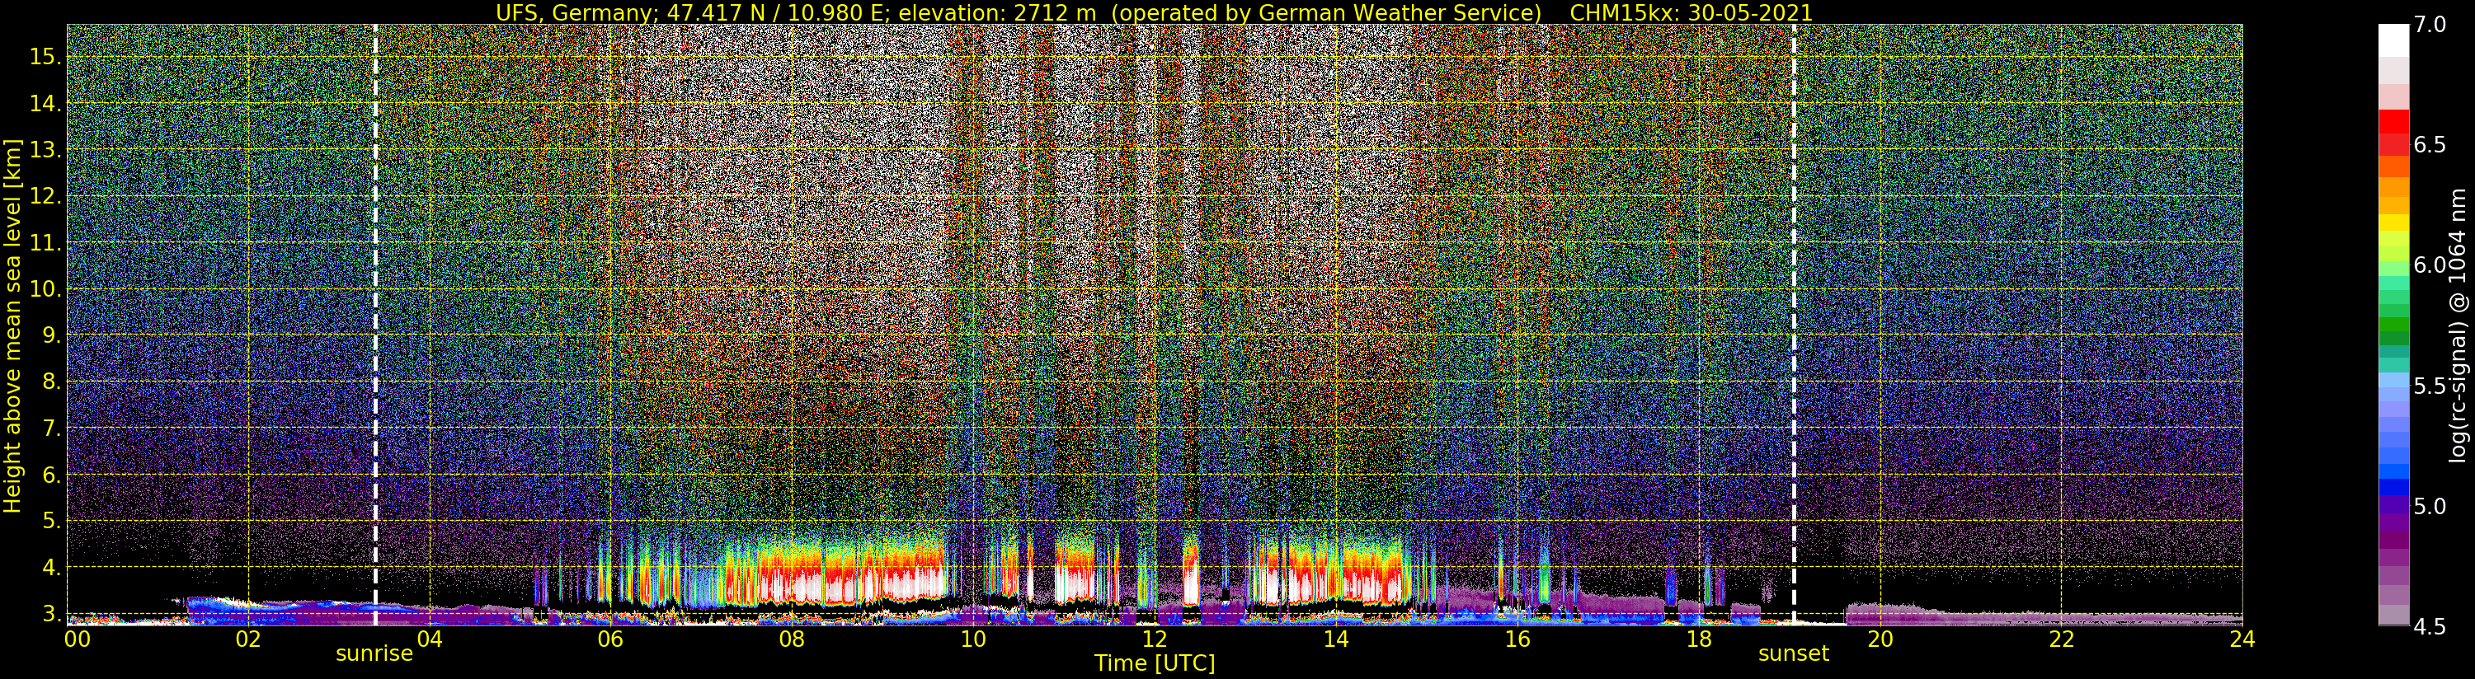Click the 00 hour tick on the time axis
Viewport: 2475px width, 679px height.
point(76,639)
